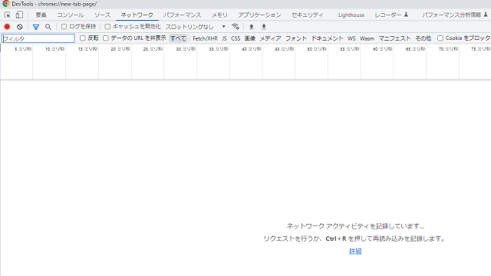Open the レコーダー tab

coord(391,15)
